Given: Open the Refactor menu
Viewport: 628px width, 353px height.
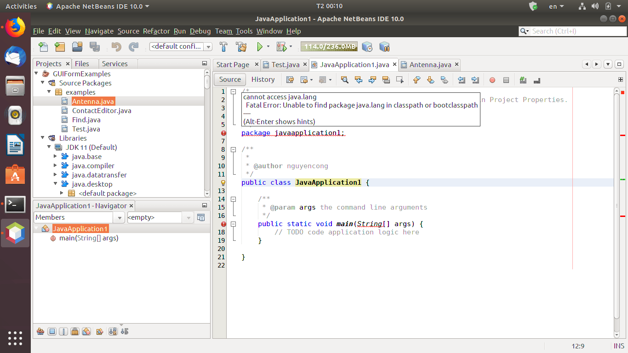Looking at the screenshot, I should (x=156, y=31).
